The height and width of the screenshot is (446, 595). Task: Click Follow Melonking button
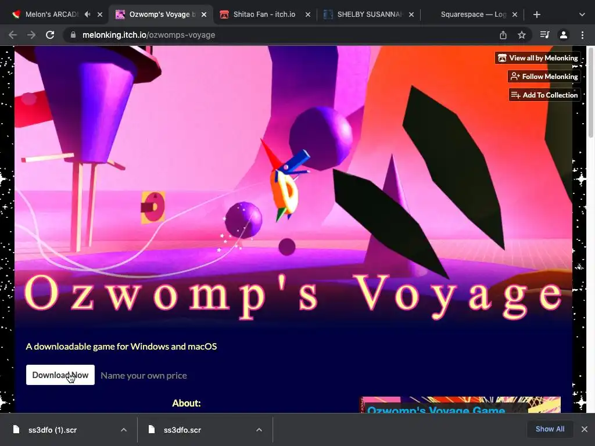tap(544, 77)
